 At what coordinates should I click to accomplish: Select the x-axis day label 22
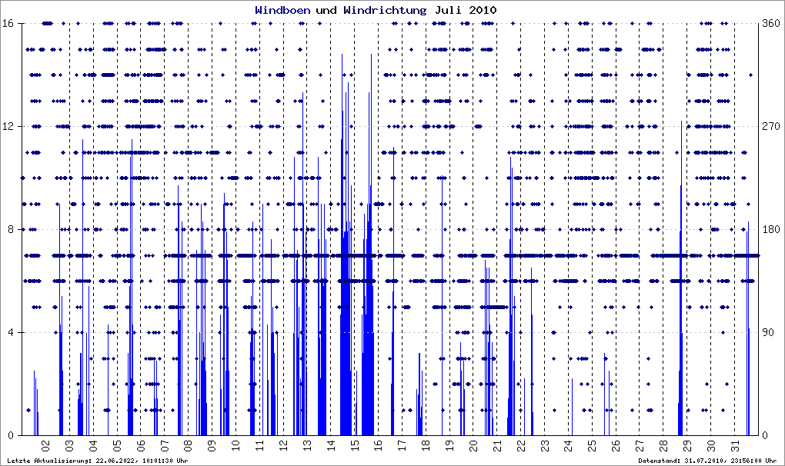[x=521, y=445]
